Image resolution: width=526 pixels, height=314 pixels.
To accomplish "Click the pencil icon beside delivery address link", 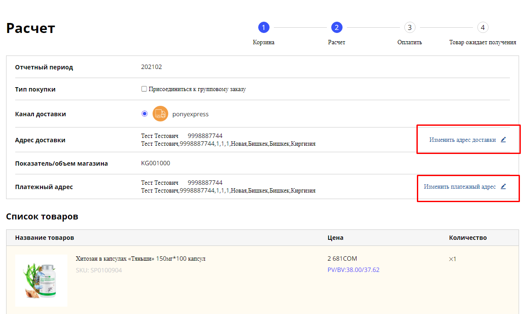I will (x=503, y=140).
